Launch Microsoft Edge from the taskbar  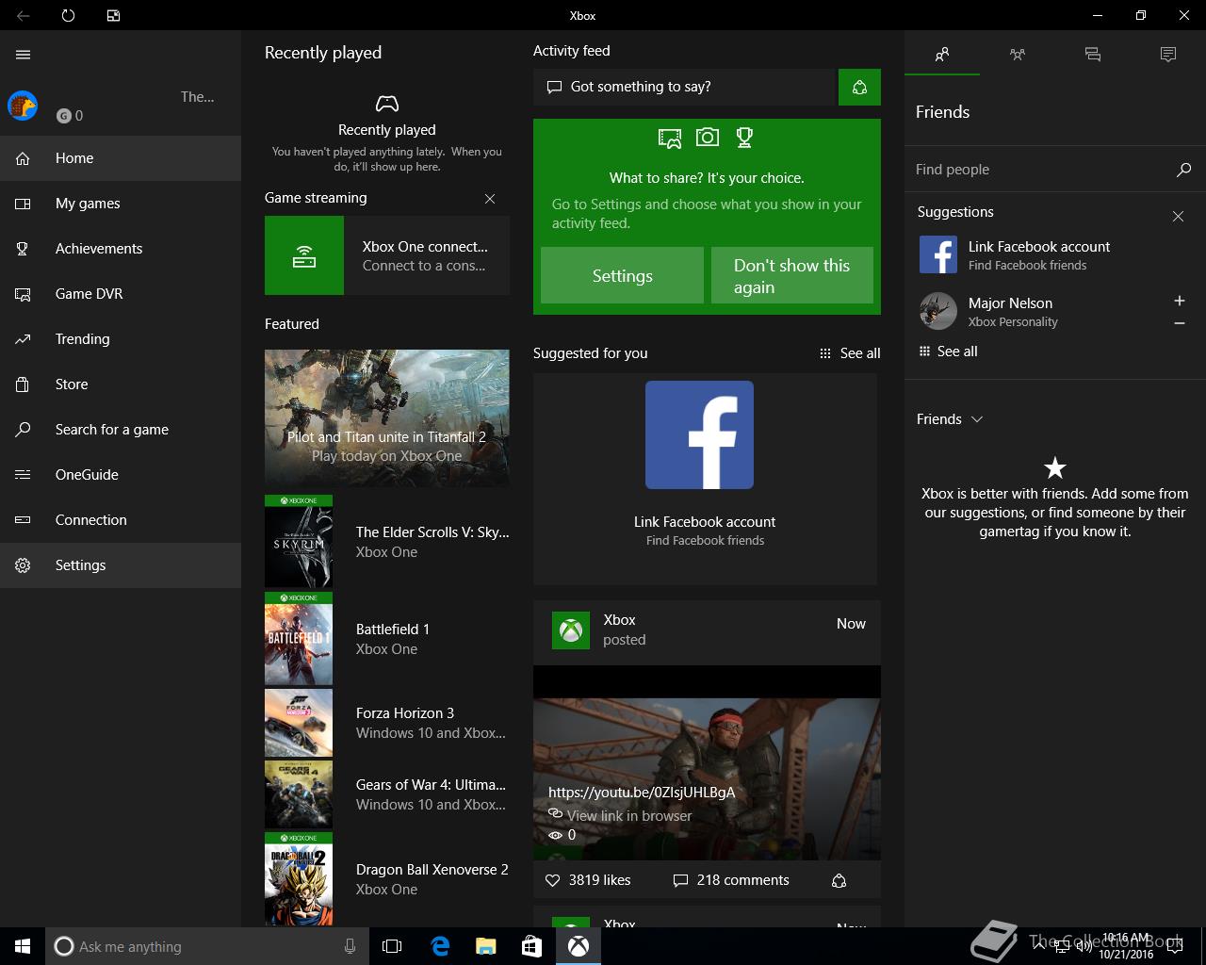pyautogui.click(x=439, y=946)
